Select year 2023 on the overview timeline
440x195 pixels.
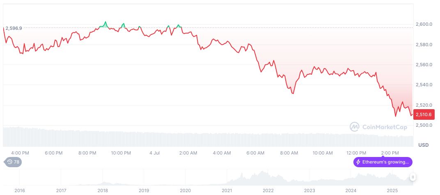tap(309, 191)
